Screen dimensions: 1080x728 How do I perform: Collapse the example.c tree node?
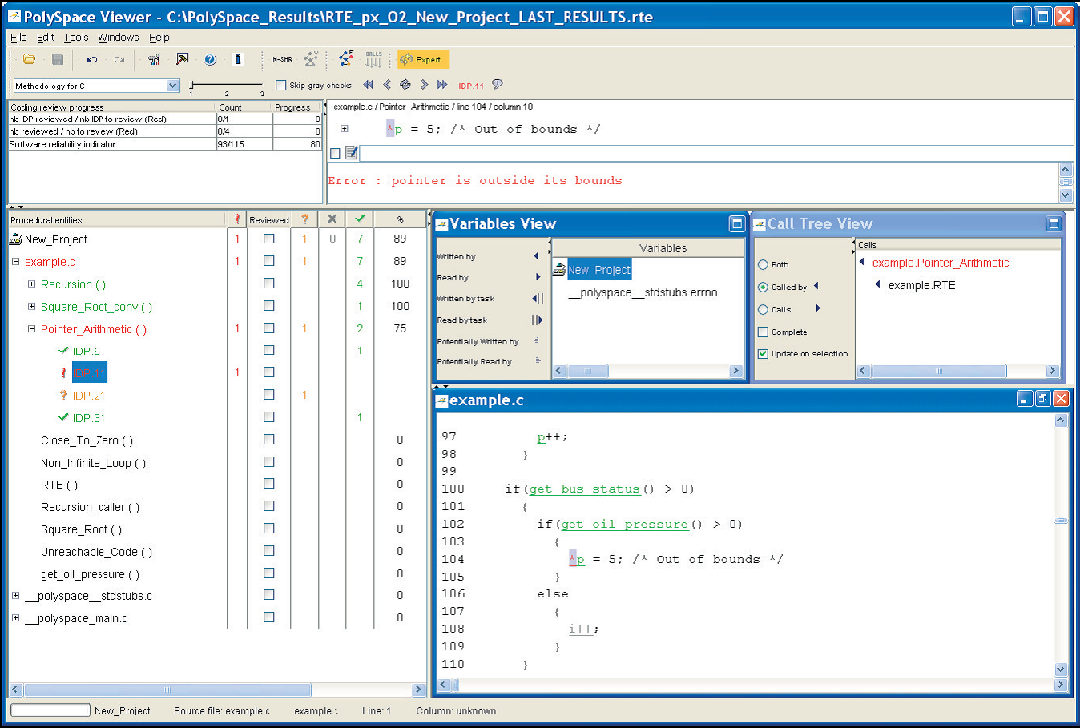pos(15,262)
